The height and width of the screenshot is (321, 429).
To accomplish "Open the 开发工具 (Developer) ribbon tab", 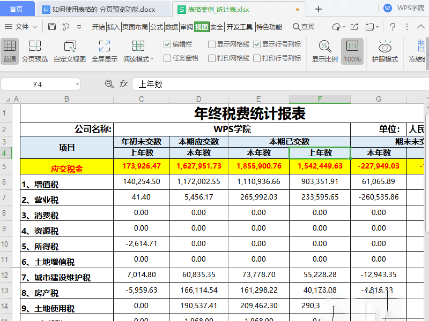I will tap(239, 27).
